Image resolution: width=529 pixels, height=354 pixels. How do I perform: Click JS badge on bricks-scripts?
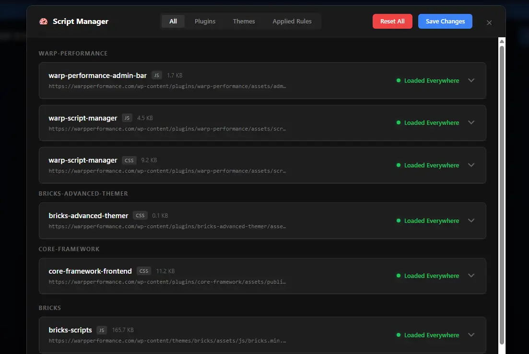click(101, 330)
